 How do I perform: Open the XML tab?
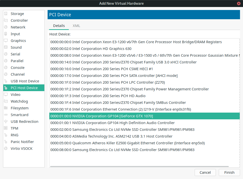click(x=77, y=26)
